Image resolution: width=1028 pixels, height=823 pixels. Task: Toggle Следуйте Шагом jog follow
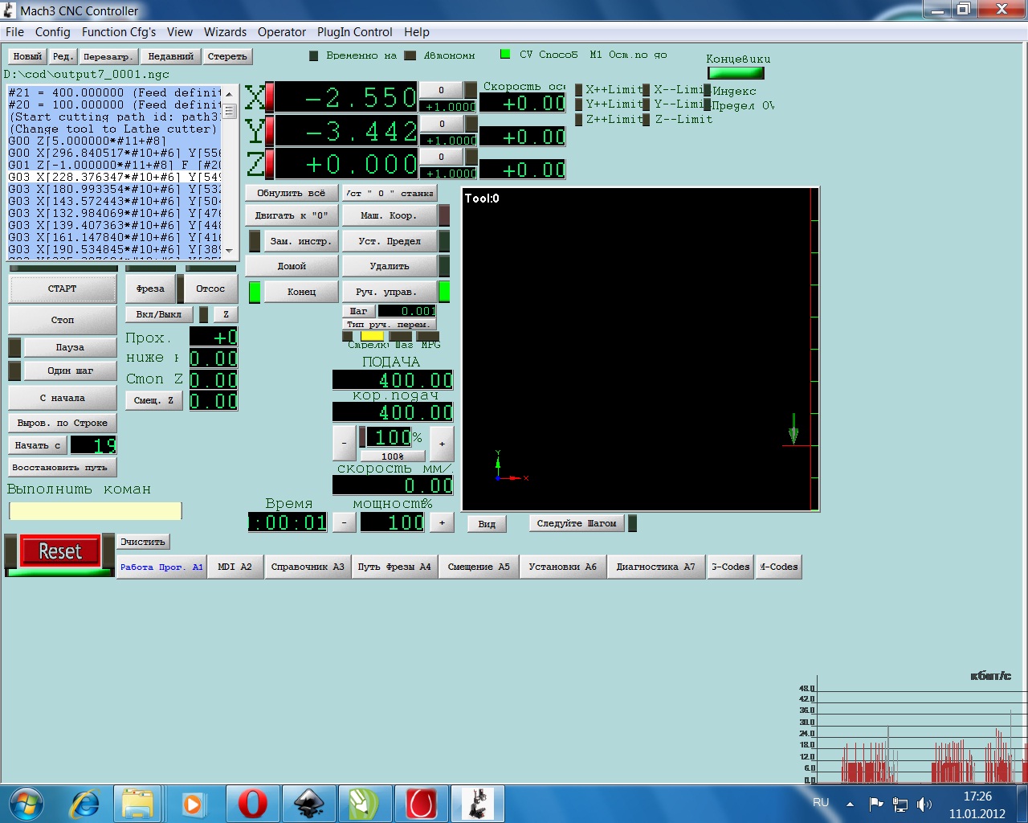(x=577, y=523)
